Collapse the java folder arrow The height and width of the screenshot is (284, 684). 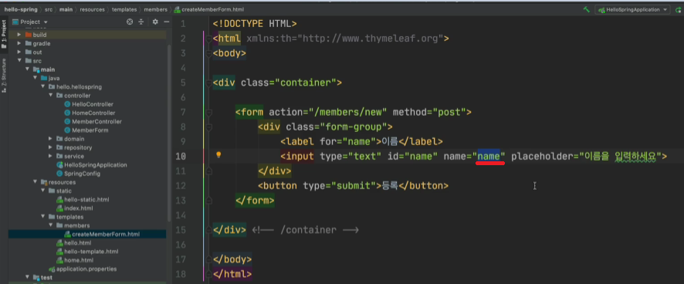click(x=35, y=78)
